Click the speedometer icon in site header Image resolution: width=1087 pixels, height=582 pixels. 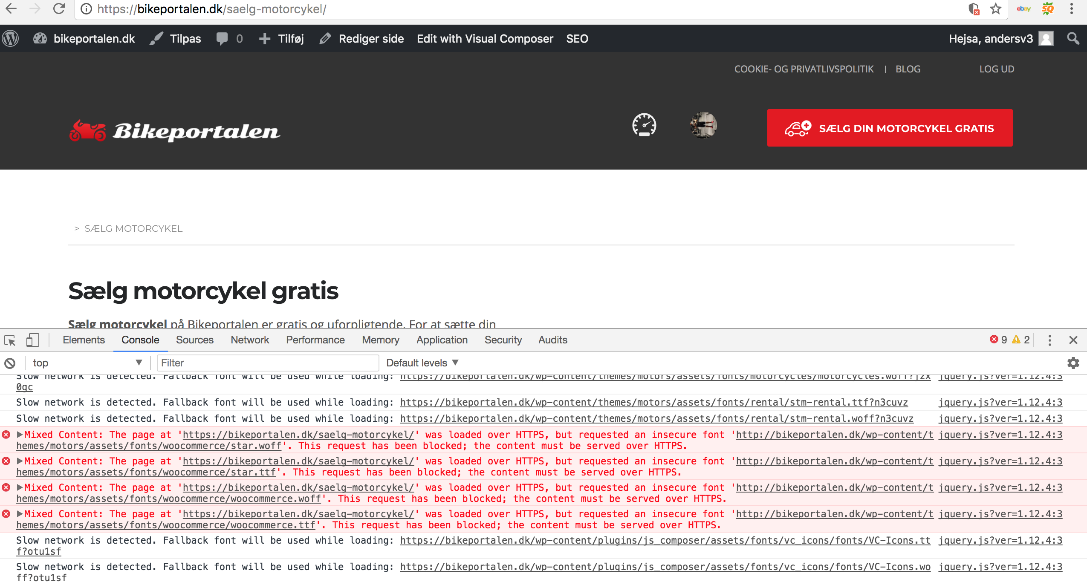coord(644,125)
